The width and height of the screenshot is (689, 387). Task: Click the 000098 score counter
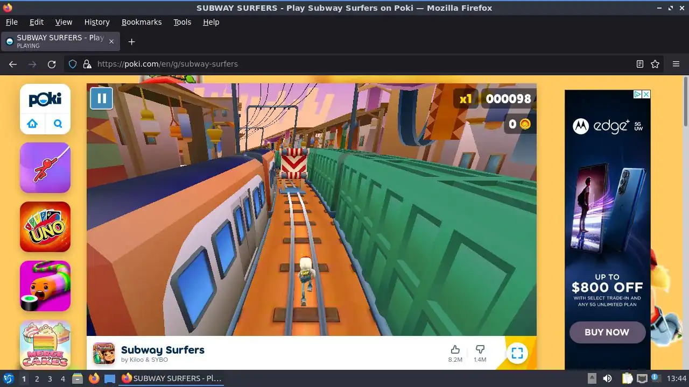[x=508, y=99]
